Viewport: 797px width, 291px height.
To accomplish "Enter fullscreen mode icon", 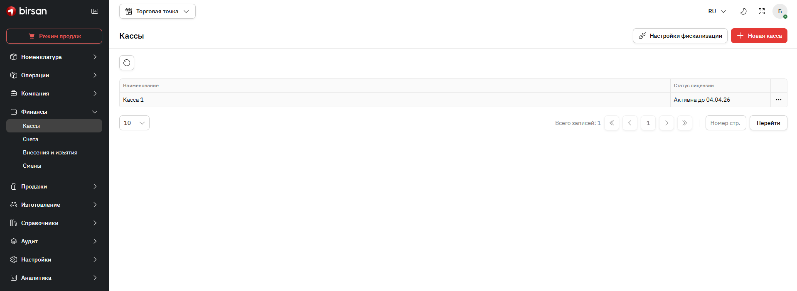I will pyautogui.click(x=762, y=11).
